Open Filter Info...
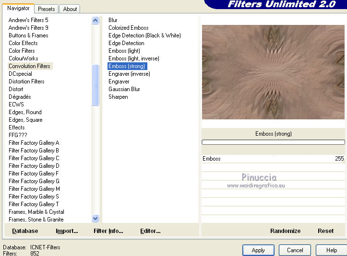347x256 pixels. [x=108, y=231]
